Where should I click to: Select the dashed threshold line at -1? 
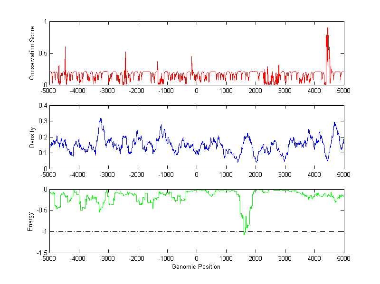(x=142, y=232)
